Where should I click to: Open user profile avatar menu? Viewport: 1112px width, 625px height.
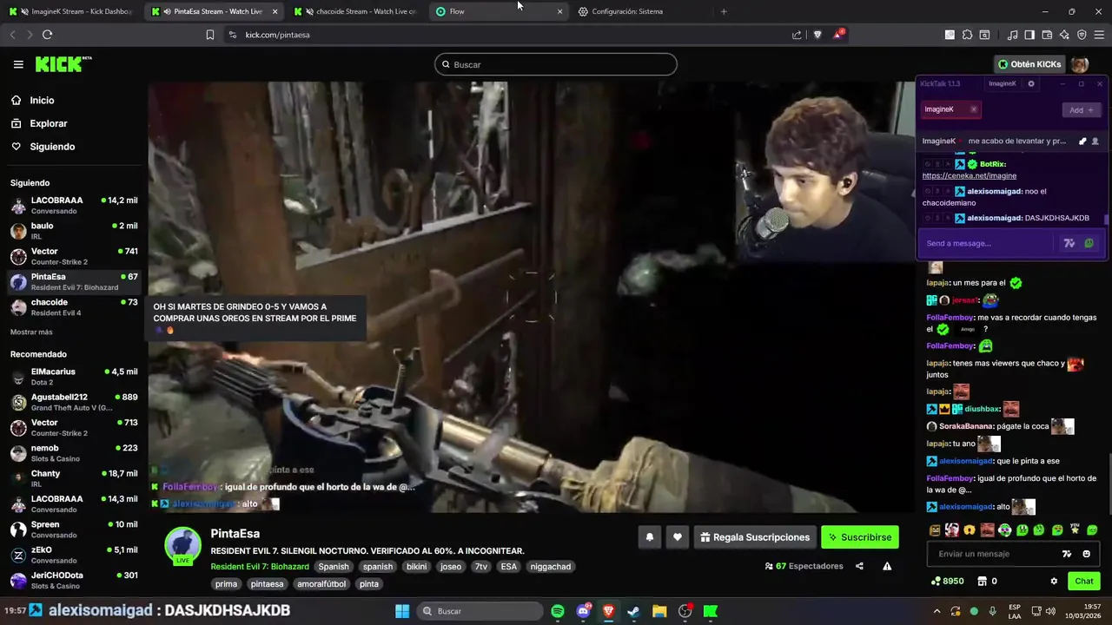pos(1080,64)
